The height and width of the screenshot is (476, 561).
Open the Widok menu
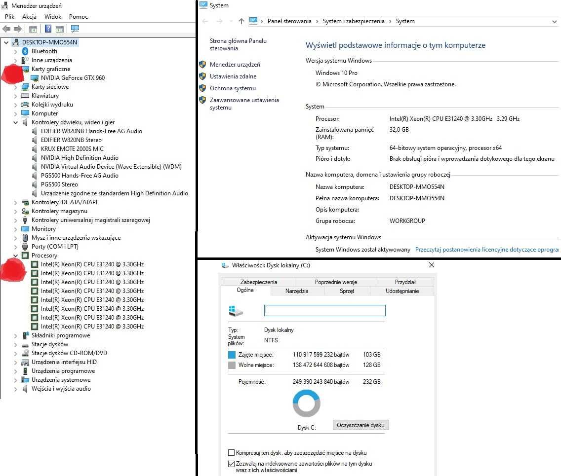(53, 17)
